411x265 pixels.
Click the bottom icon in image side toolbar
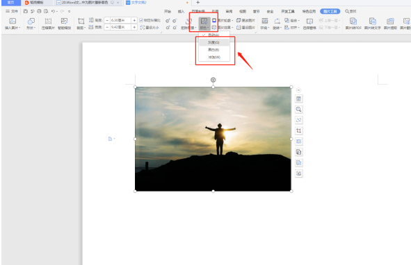point(298,173)
